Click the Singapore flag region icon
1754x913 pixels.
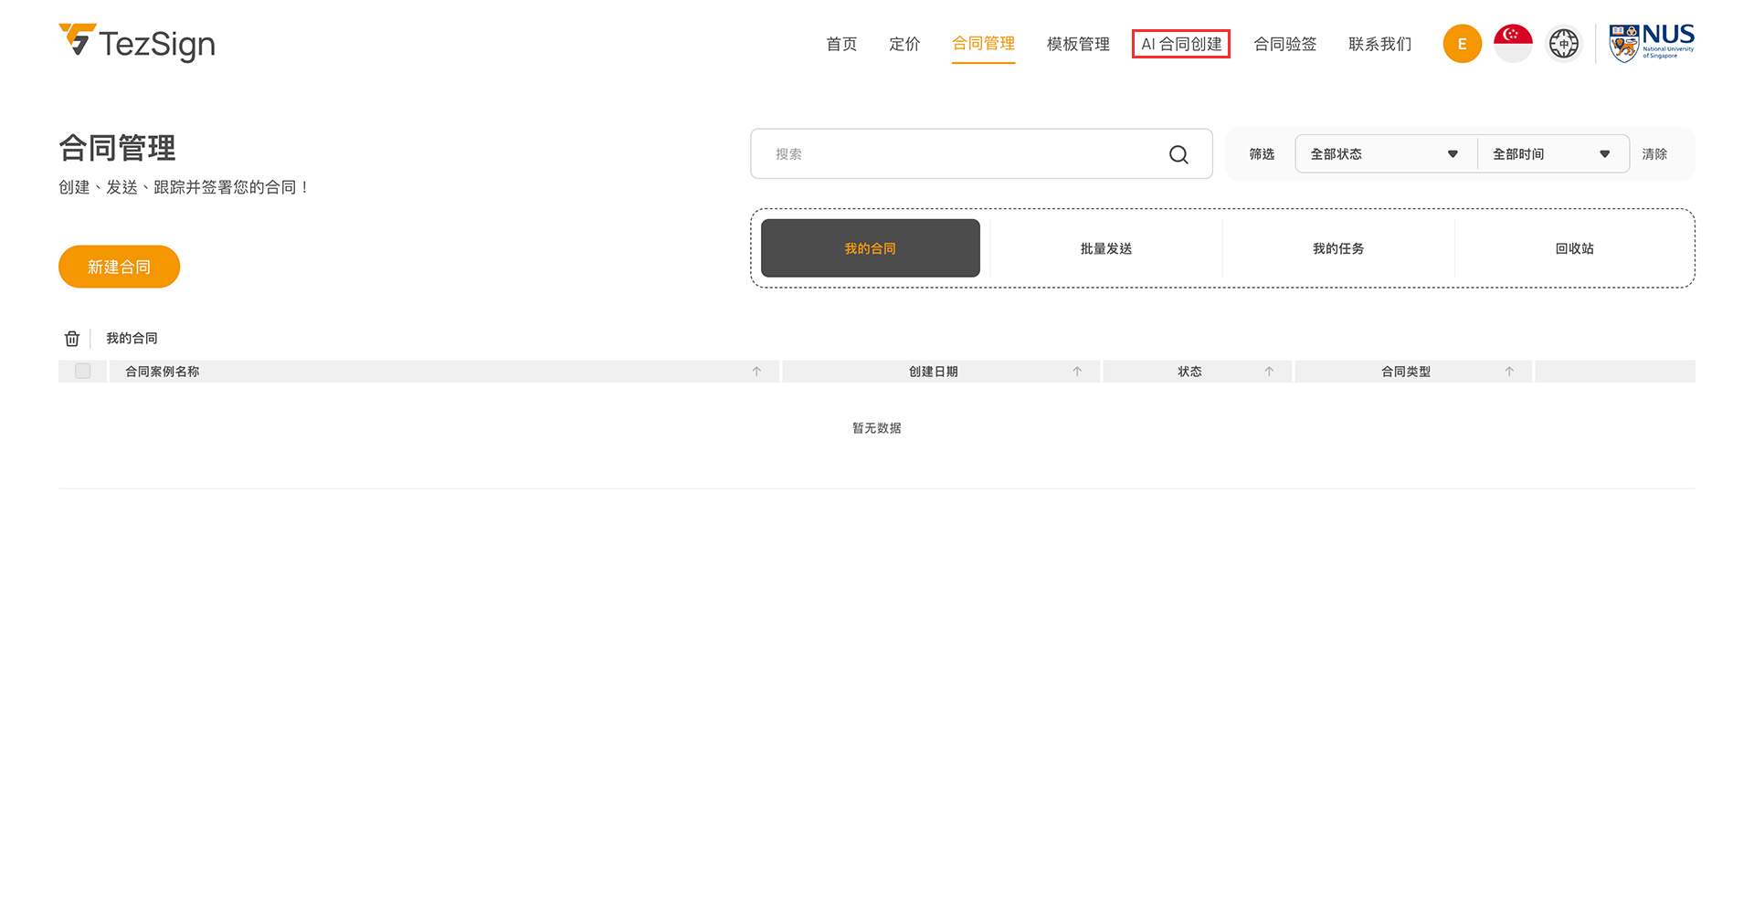tap(1513, 44)
